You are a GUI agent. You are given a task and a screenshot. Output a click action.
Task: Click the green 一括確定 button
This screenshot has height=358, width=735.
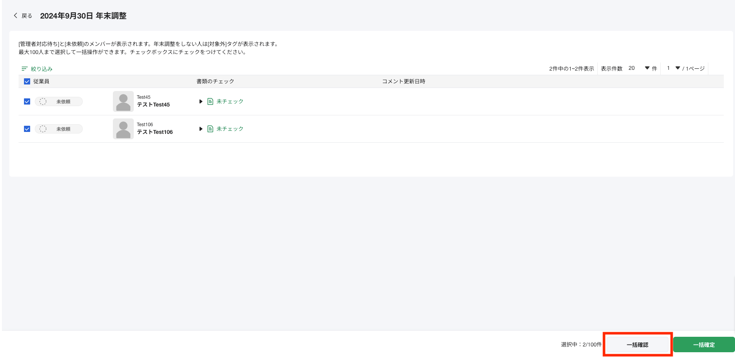click(704, 344)
